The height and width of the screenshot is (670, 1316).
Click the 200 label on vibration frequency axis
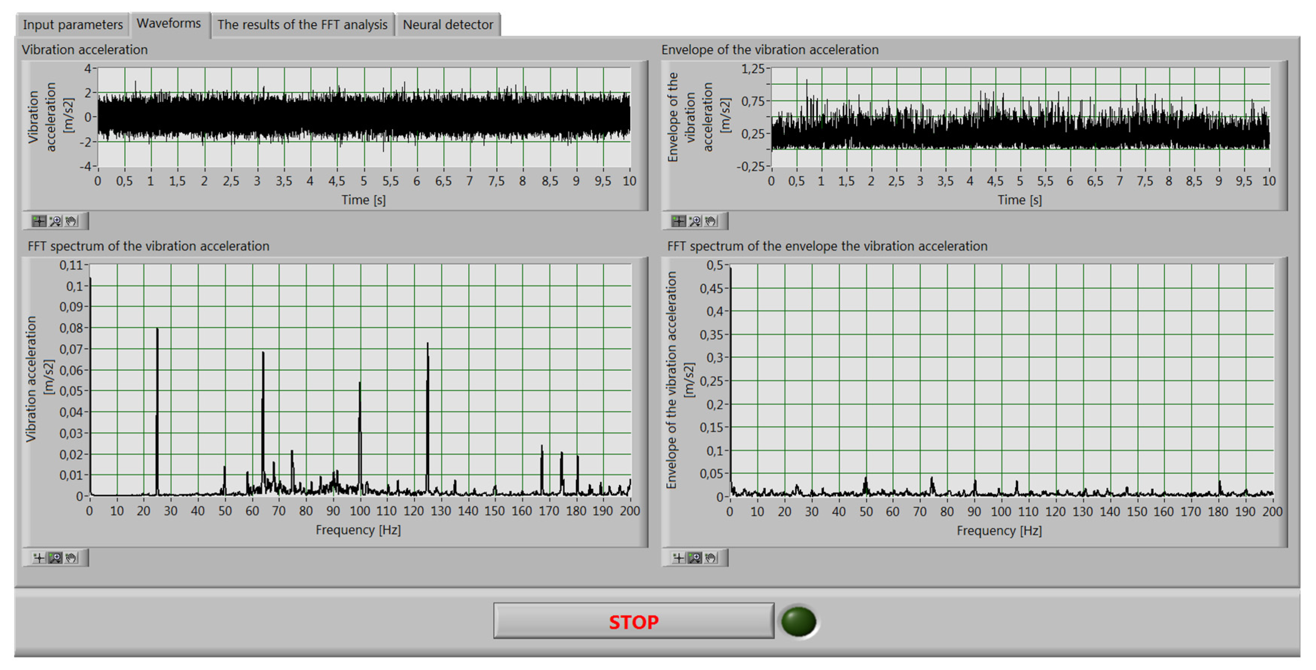(x=630, y=511)
